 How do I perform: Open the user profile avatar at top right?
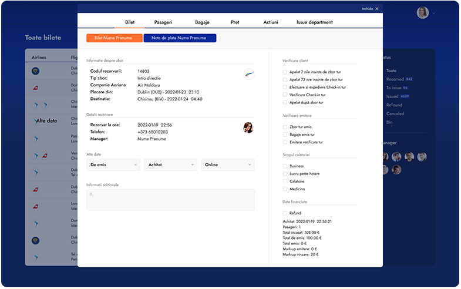(422, 12)
